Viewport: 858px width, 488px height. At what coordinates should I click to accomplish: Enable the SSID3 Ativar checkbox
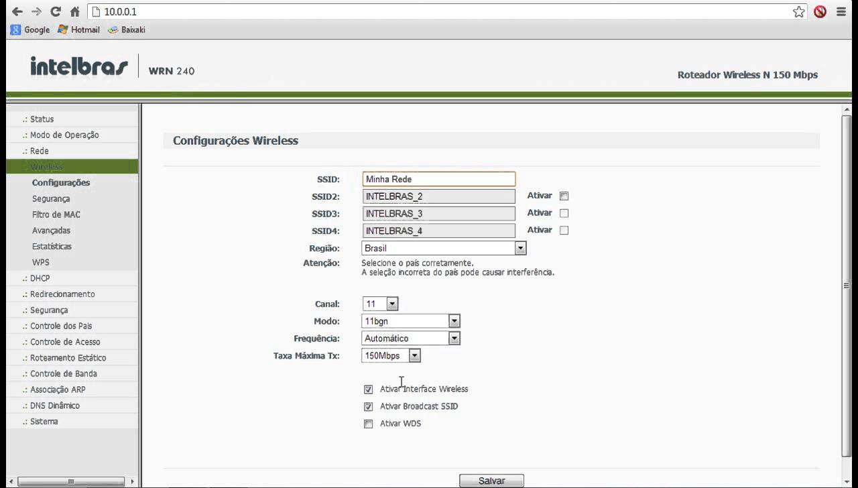pos(564,213)
